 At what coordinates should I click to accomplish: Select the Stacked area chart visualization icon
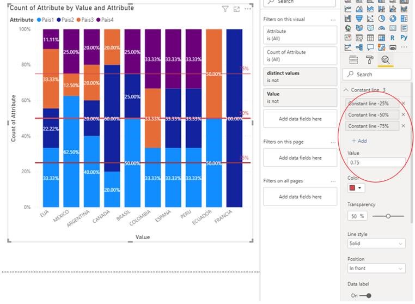(370, 9)
